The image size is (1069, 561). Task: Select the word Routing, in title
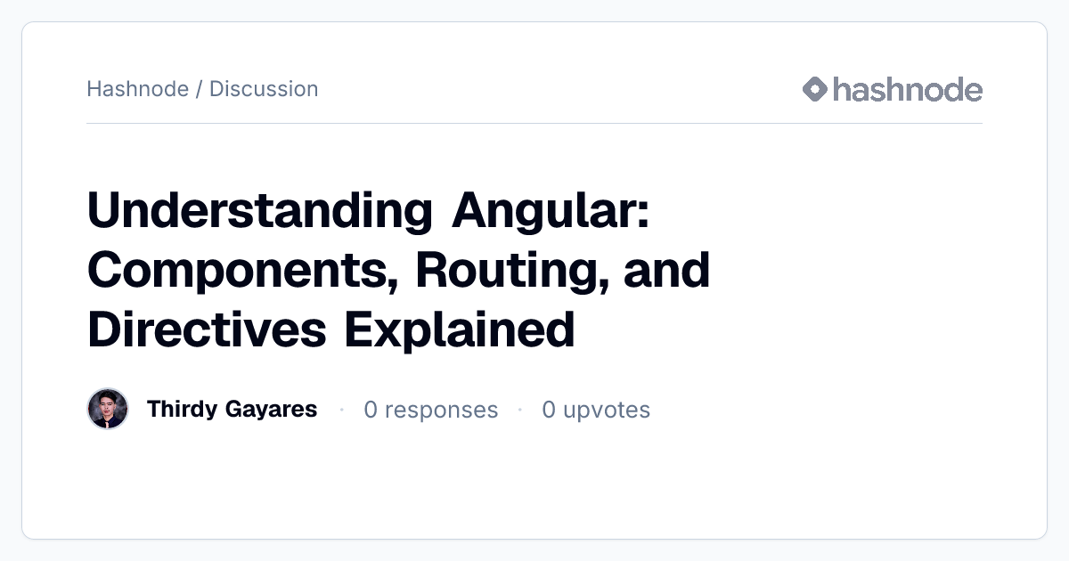pos(510,270)
